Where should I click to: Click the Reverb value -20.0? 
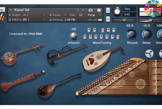pyautogui.click(x=129, y=26)
